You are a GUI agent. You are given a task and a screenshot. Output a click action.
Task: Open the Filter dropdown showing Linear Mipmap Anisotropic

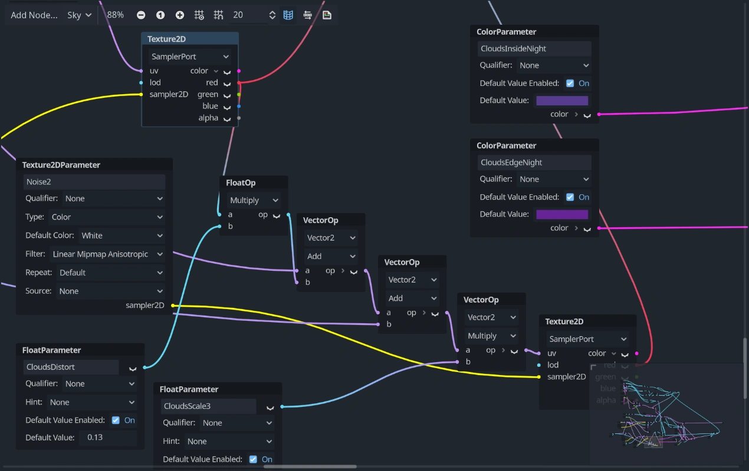point(108,254)
